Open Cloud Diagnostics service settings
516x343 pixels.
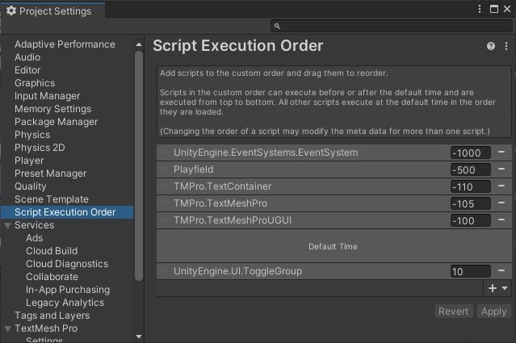(x=67, y=264)
